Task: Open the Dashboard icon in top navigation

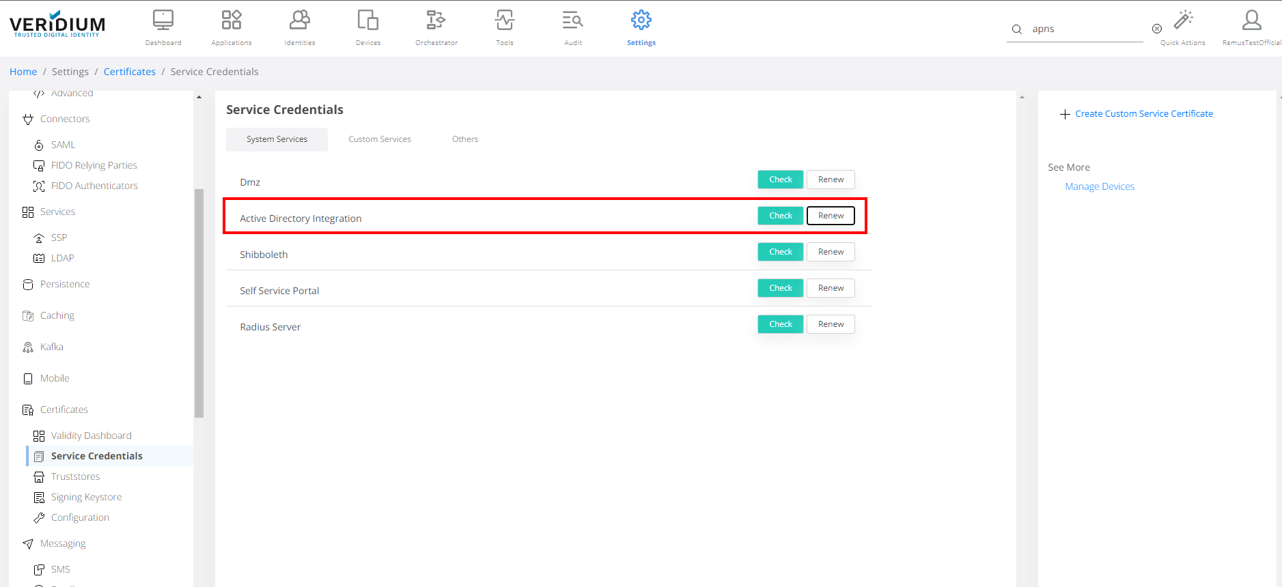Action: (163, 20)
